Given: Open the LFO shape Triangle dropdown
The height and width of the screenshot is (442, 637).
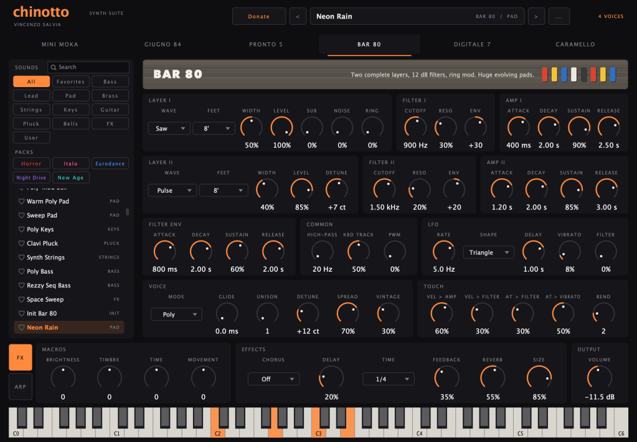Looking at the screenshot, I should pos(489,252).
